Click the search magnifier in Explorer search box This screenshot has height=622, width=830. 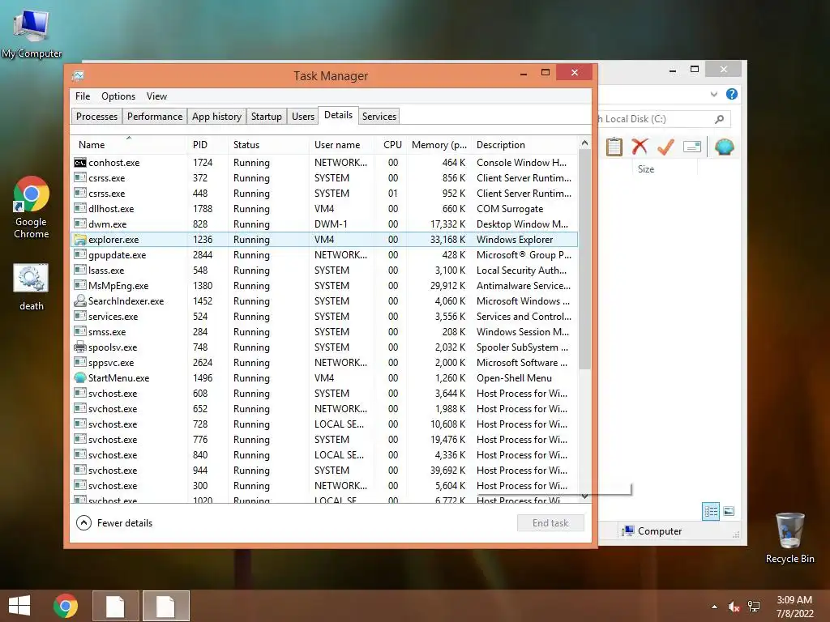coord(720,119)
